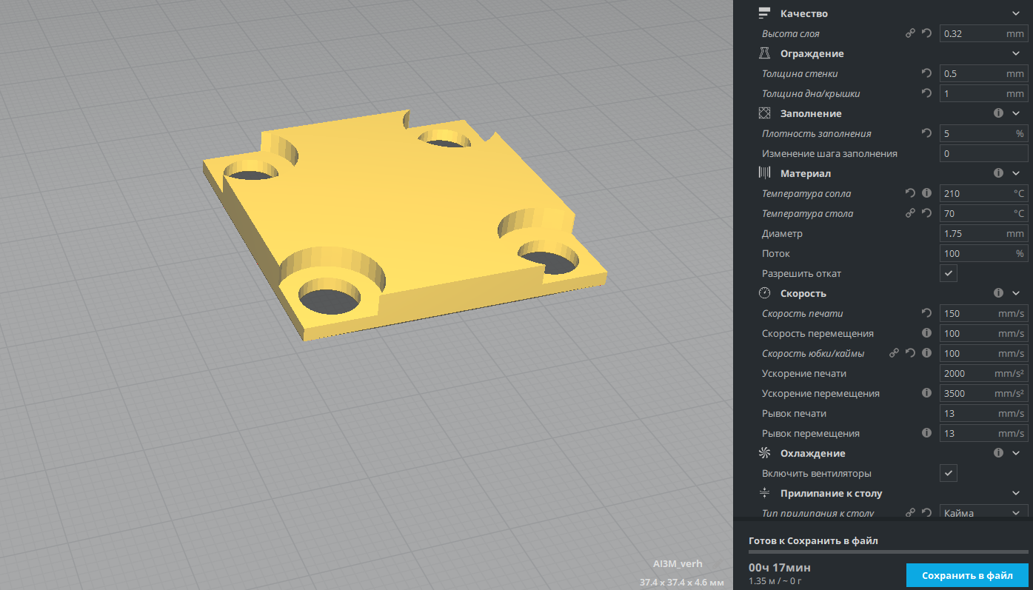Revert the Плотность заполнения value to default
The width and height of the screenshot is (1033, 590).
(x=926, y=133)
